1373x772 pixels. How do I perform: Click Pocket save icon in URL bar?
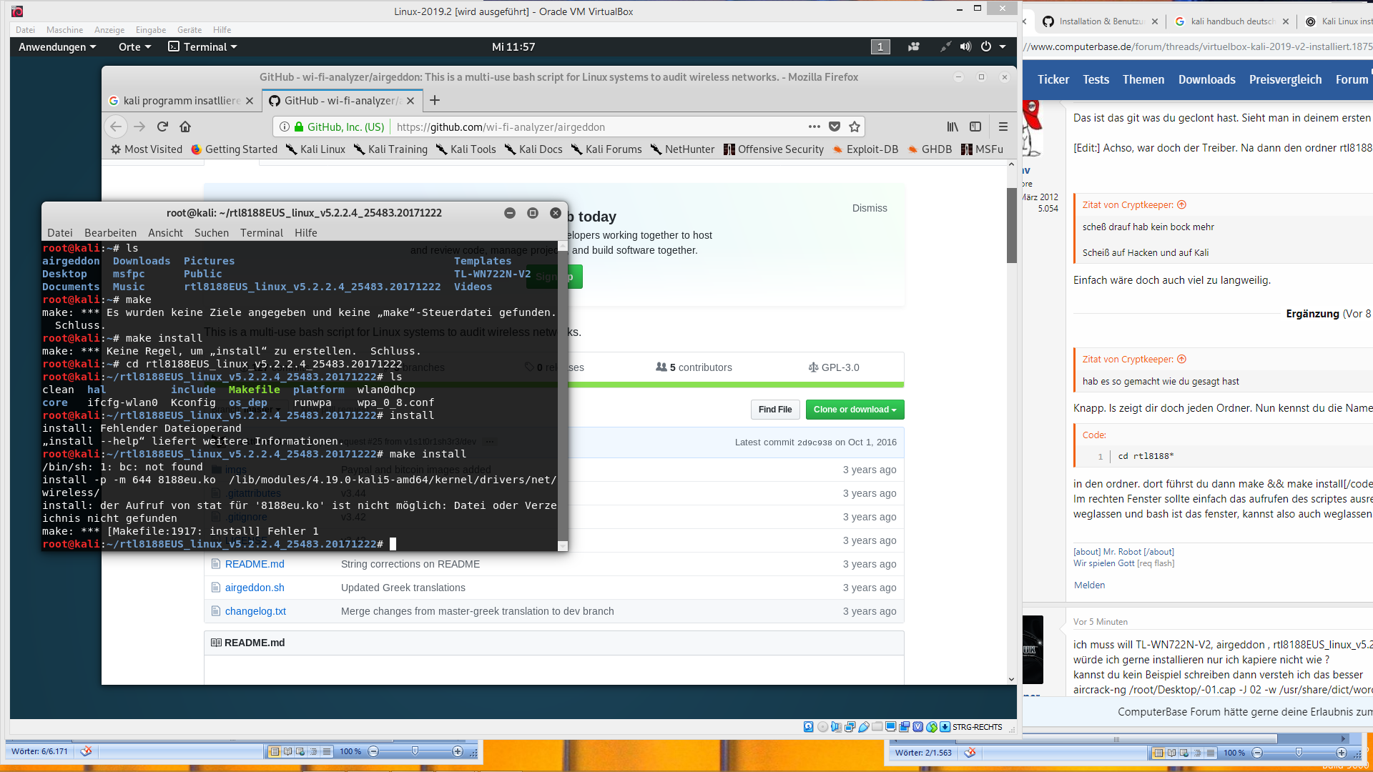point(834,127)
